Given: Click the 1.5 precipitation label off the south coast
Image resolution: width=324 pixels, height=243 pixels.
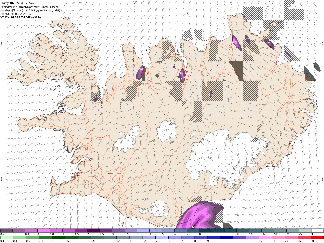Looking at the screenshot, I should 186,219.
